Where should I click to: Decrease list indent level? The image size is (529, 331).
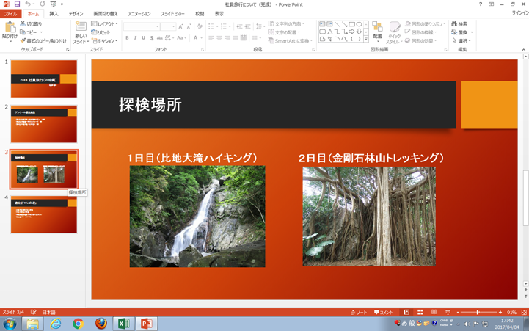pos(239,26)
